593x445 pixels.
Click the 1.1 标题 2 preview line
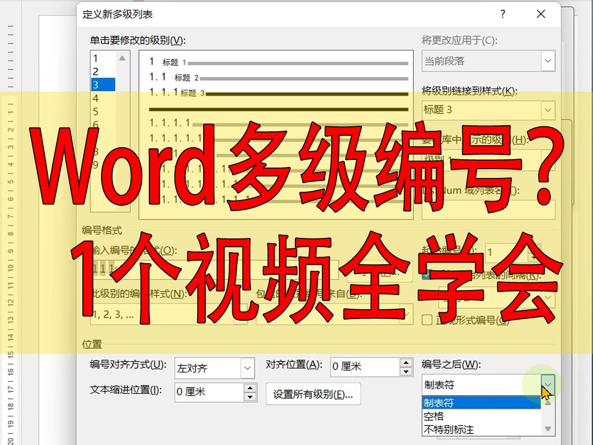[279, 77]
